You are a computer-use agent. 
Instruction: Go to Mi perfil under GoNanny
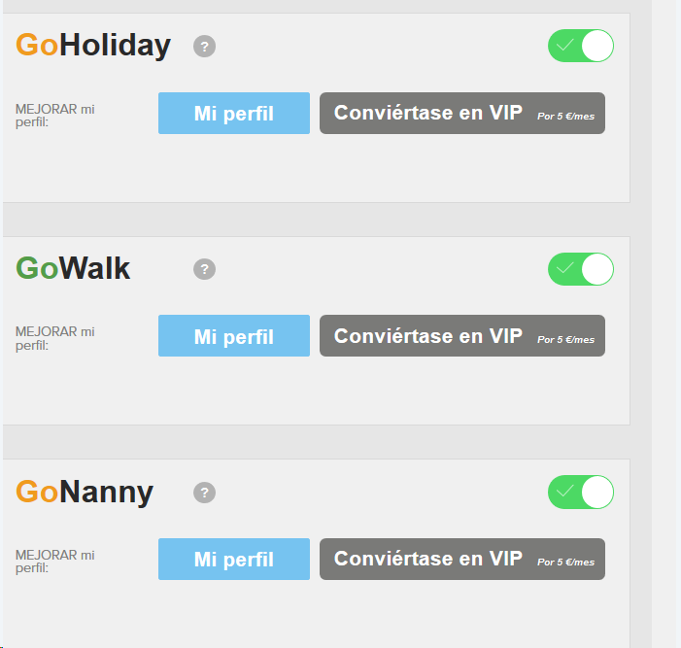pyautogui.click(x=234, y=560)
